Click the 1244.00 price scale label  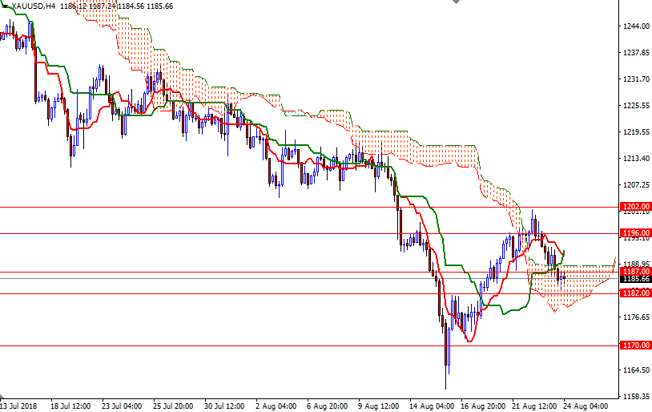pyautogui.click(x=635, y=26)
